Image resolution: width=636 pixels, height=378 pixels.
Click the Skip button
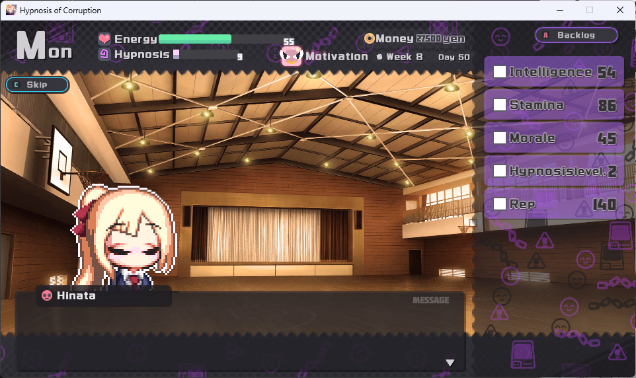(37, 85)
